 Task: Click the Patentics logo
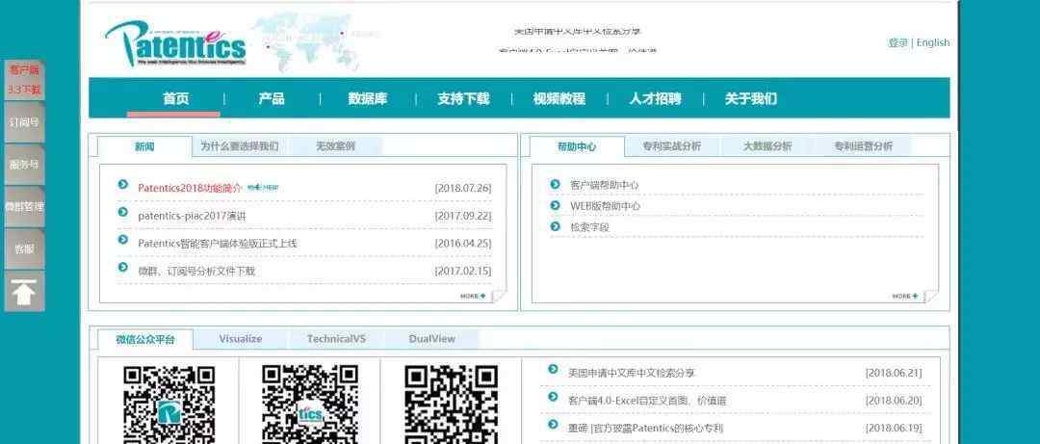coord(175,42)
